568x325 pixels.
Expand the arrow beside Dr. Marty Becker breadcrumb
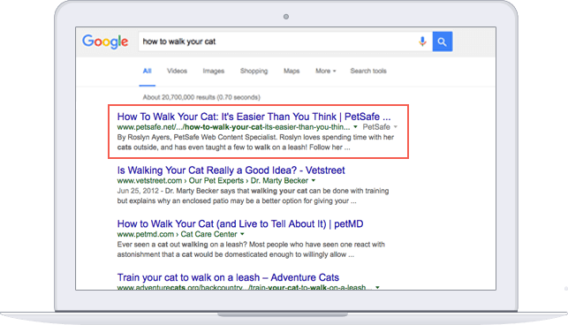tap(314, 180)
